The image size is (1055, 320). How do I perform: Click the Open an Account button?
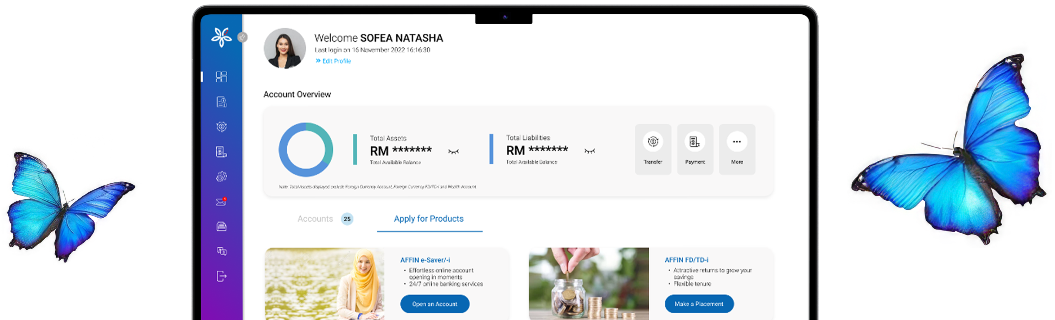(x=435, y=304)
